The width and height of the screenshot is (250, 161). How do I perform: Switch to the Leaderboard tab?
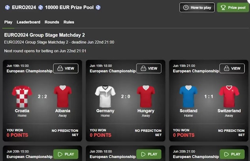[28, 22]
